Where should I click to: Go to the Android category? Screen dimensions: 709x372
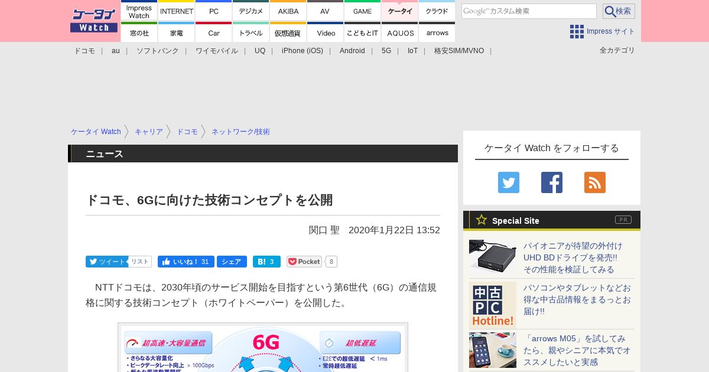[x=352, y=51]
